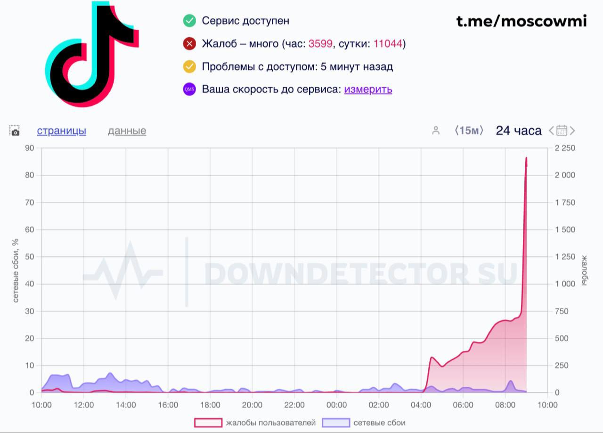Click the purple QMS speed icon
Image resolution: width=603 pixels, height=433 pixels.
(189, 90)
